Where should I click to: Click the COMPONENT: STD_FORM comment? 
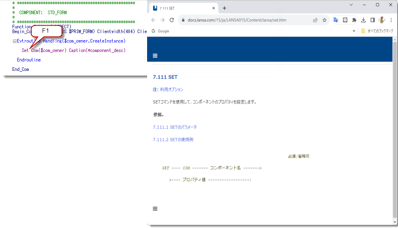coord(43,13)
